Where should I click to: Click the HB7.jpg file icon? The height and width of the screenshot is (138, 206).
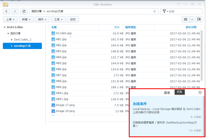tap(53, 75)
